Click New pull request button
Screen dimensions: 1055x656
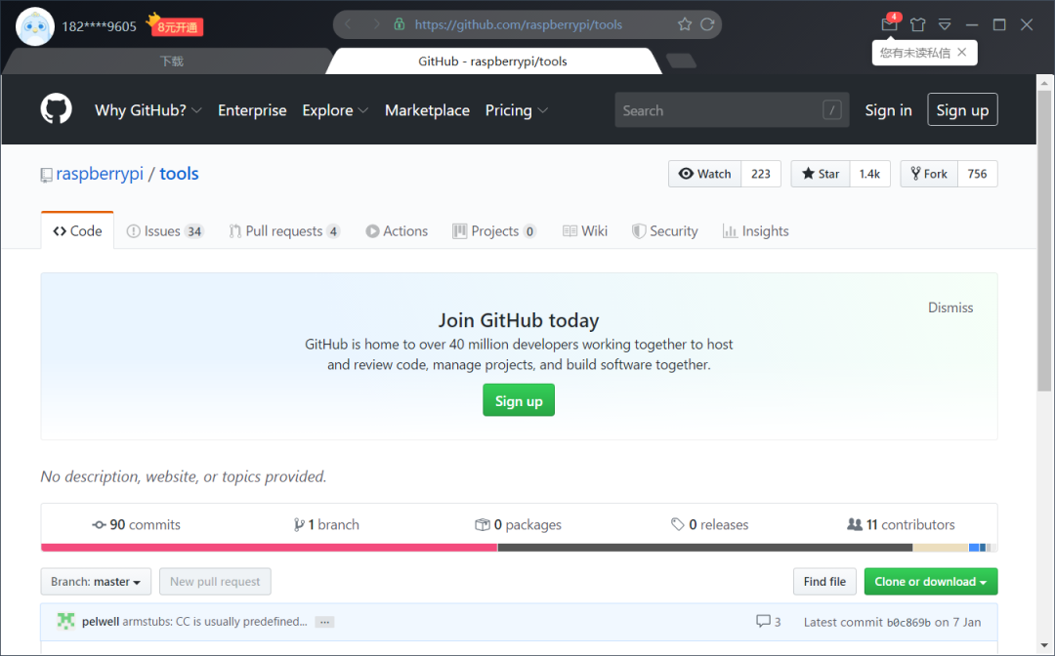point(215,582)
